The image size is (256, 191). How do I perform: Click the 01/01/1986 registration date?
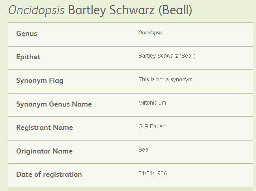[x=153, y=173]
